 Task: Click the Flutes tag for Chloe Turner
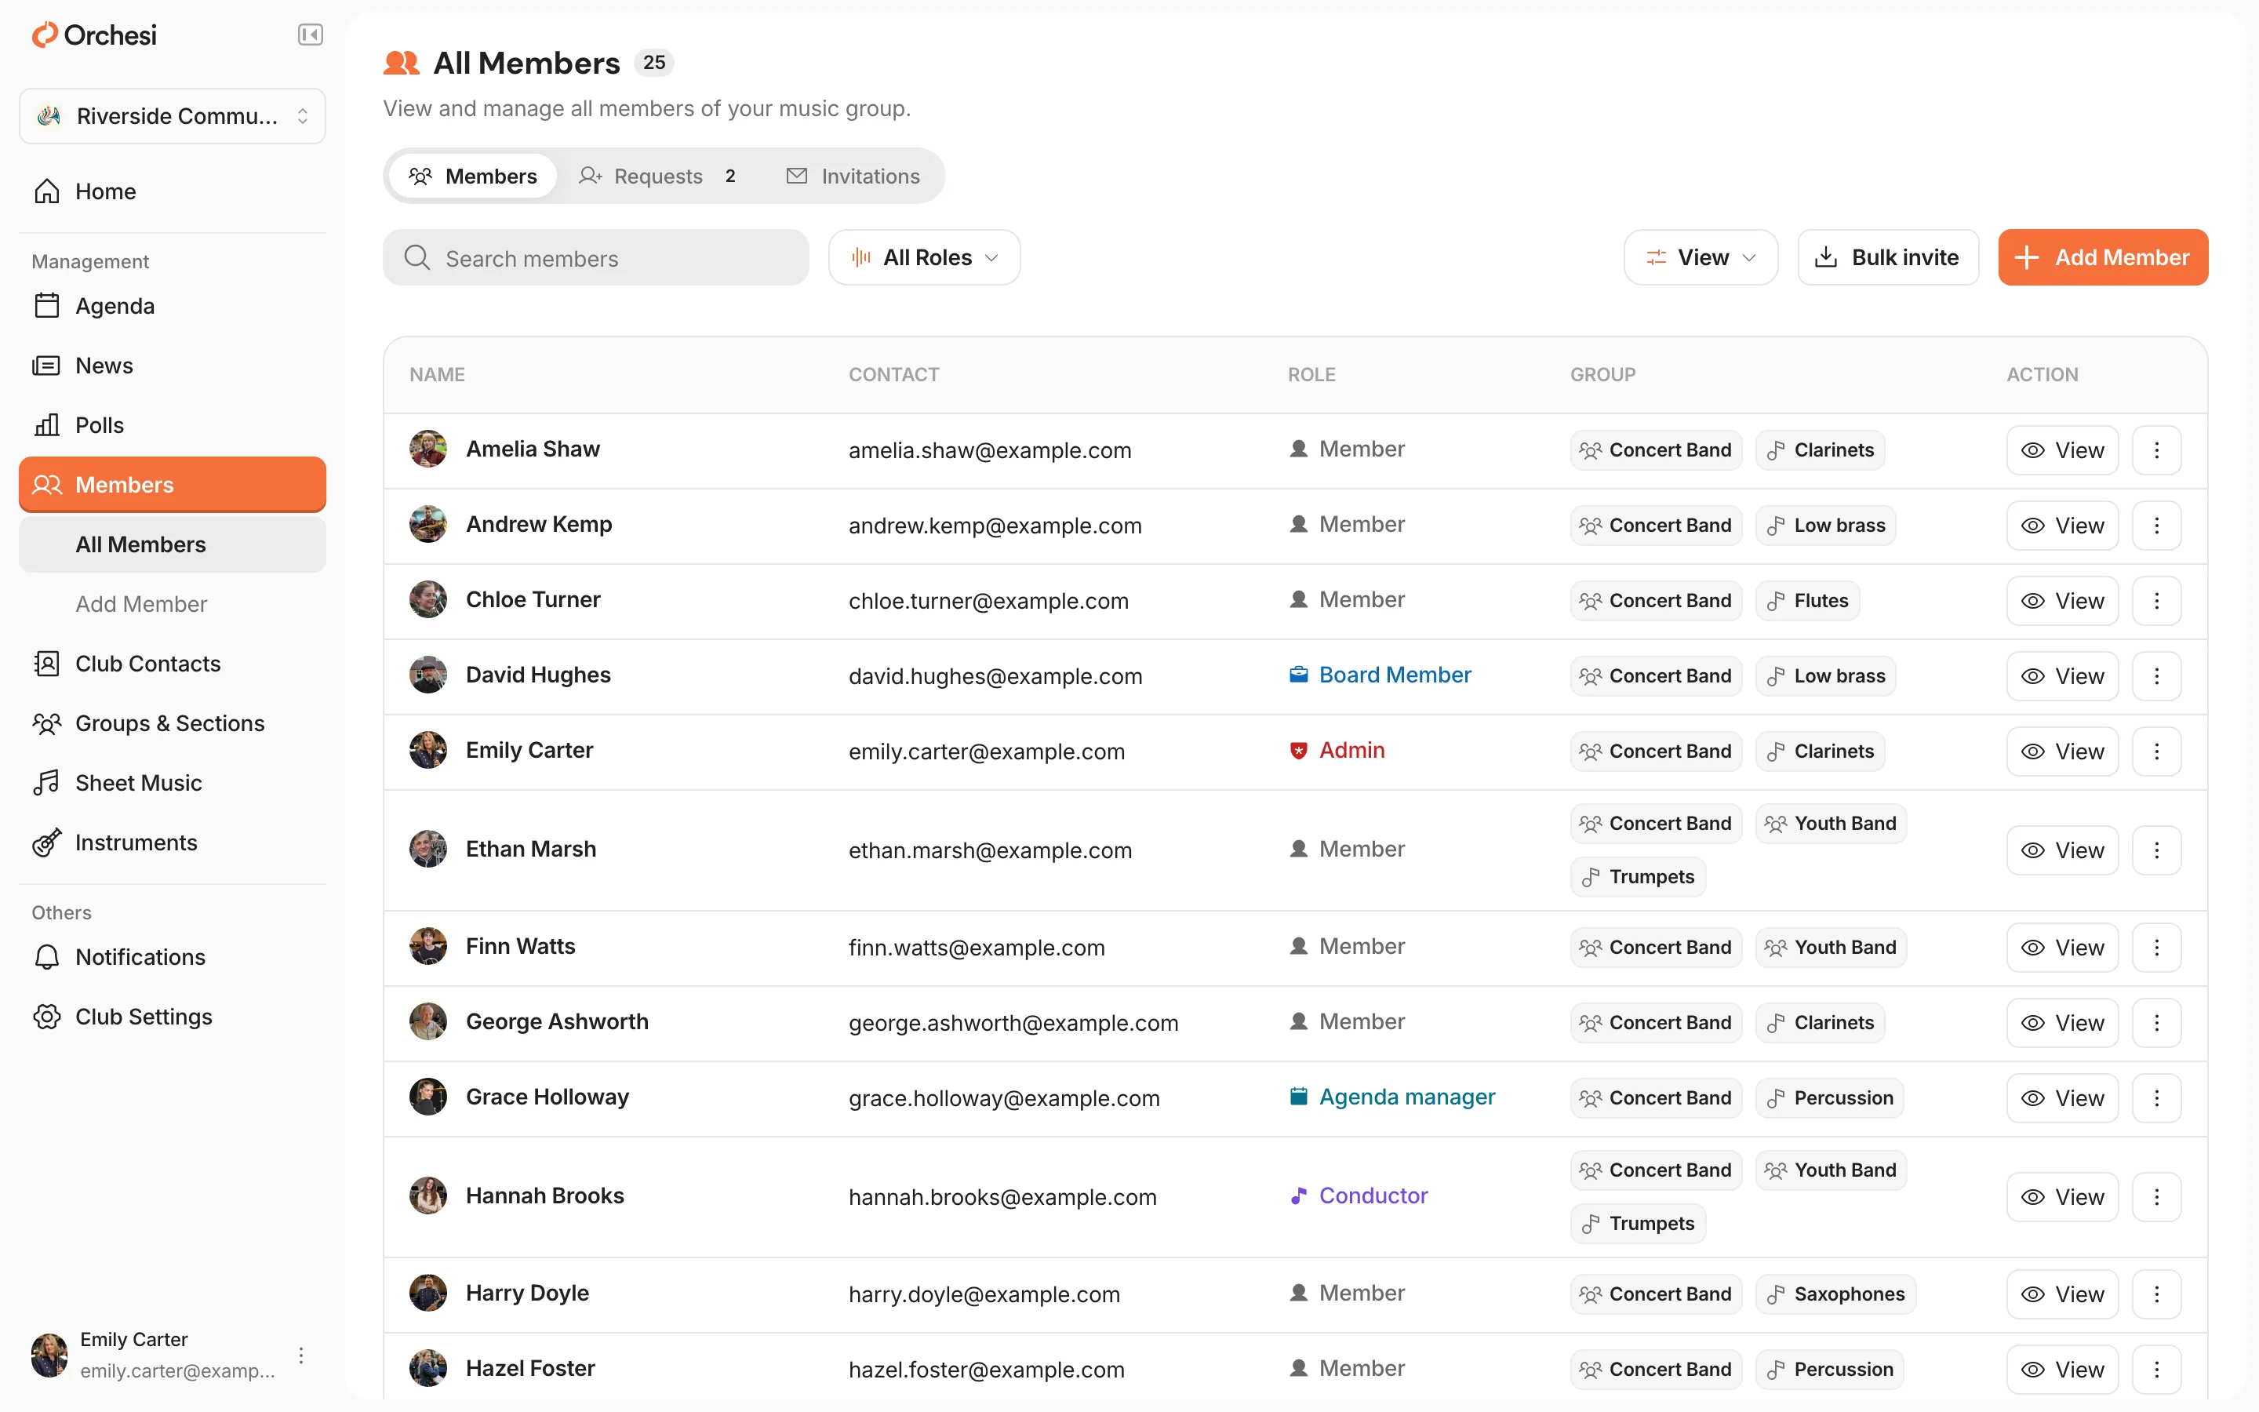pos(1807,600)
